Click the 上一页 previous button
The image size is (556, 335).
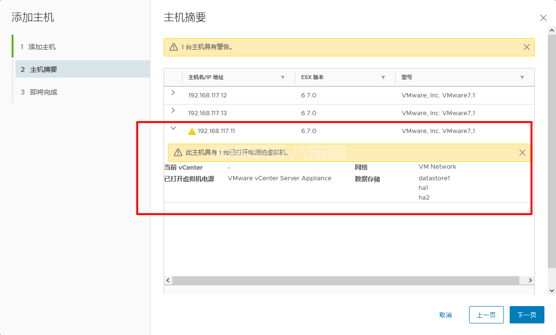pyautogui.click(x=486, y=315)
